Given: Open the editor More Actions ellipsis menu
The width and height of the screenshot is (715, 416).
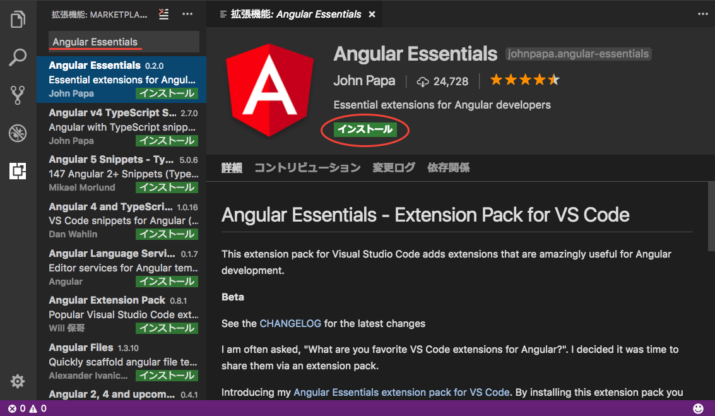Looking at the screenshot, I should [702, 14].
